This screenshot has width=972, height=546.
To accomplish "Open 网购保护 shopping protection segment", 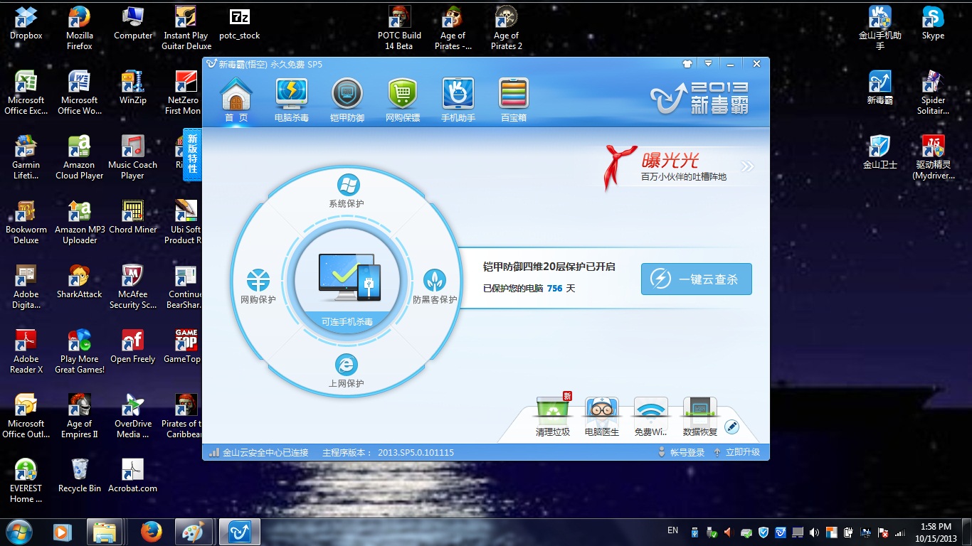I will tap(258, 287).
